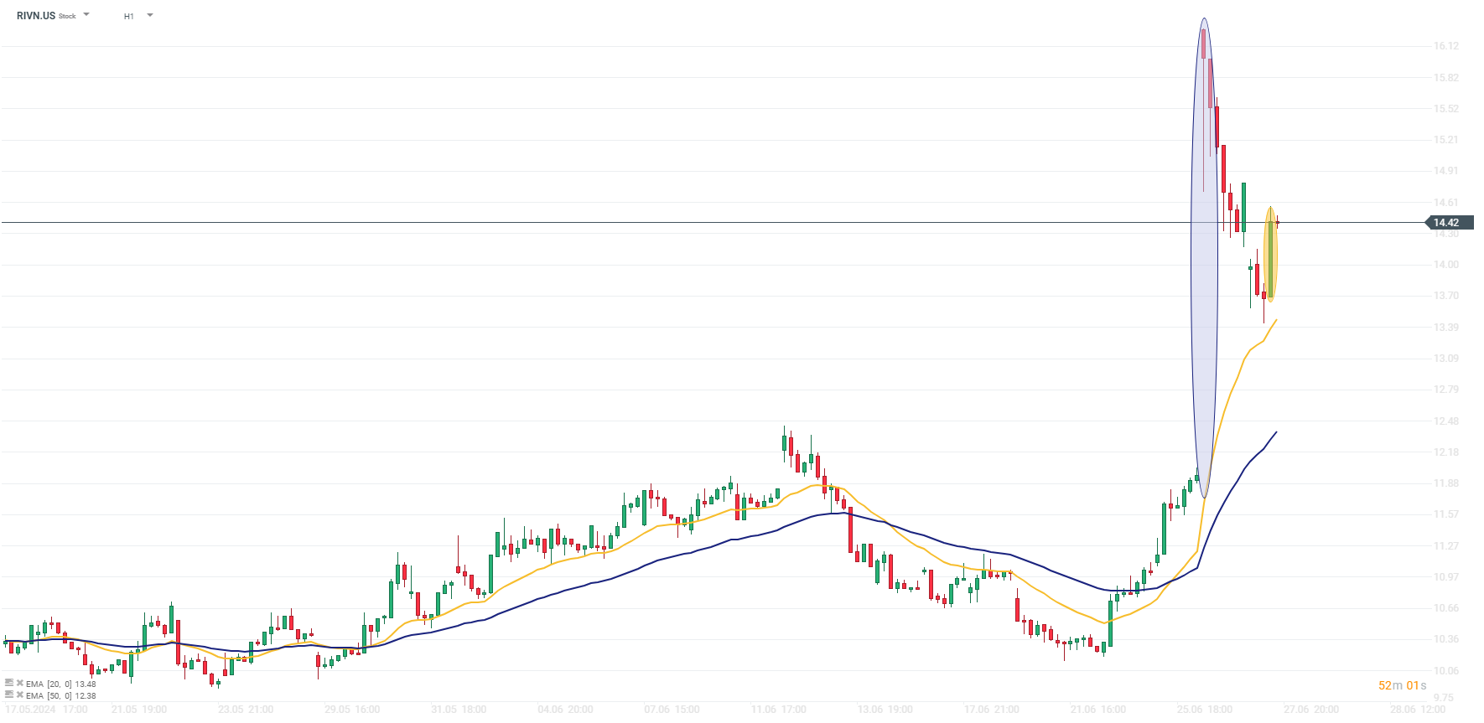
Task: Delete the EMA 50 indicator
Action: 19,695
